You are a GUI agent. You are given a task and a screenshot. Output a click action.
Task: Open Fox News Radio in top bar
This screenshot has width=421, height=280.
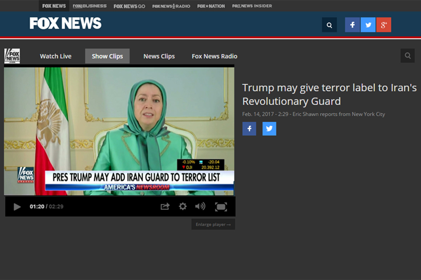[x=171, y=6]
